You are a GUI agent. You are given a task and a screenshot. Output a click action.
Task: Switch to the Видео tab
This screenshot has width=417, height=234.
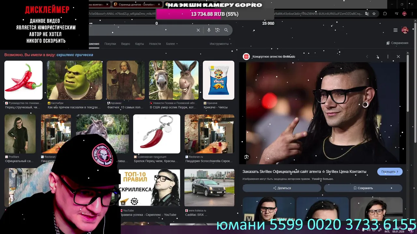coord(125,44)
